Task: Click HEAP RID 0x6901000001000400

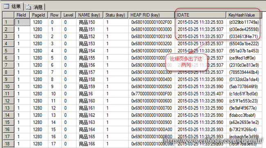Action: pyautogui.click(x=151, y=80)
